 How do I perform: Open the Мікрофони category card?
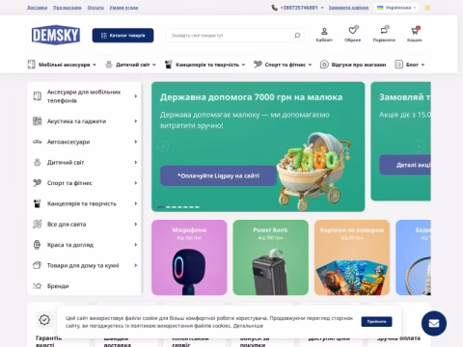[189, 257]
